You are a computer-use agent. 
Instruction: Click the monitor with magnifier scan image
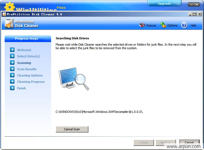pos(74,79)
